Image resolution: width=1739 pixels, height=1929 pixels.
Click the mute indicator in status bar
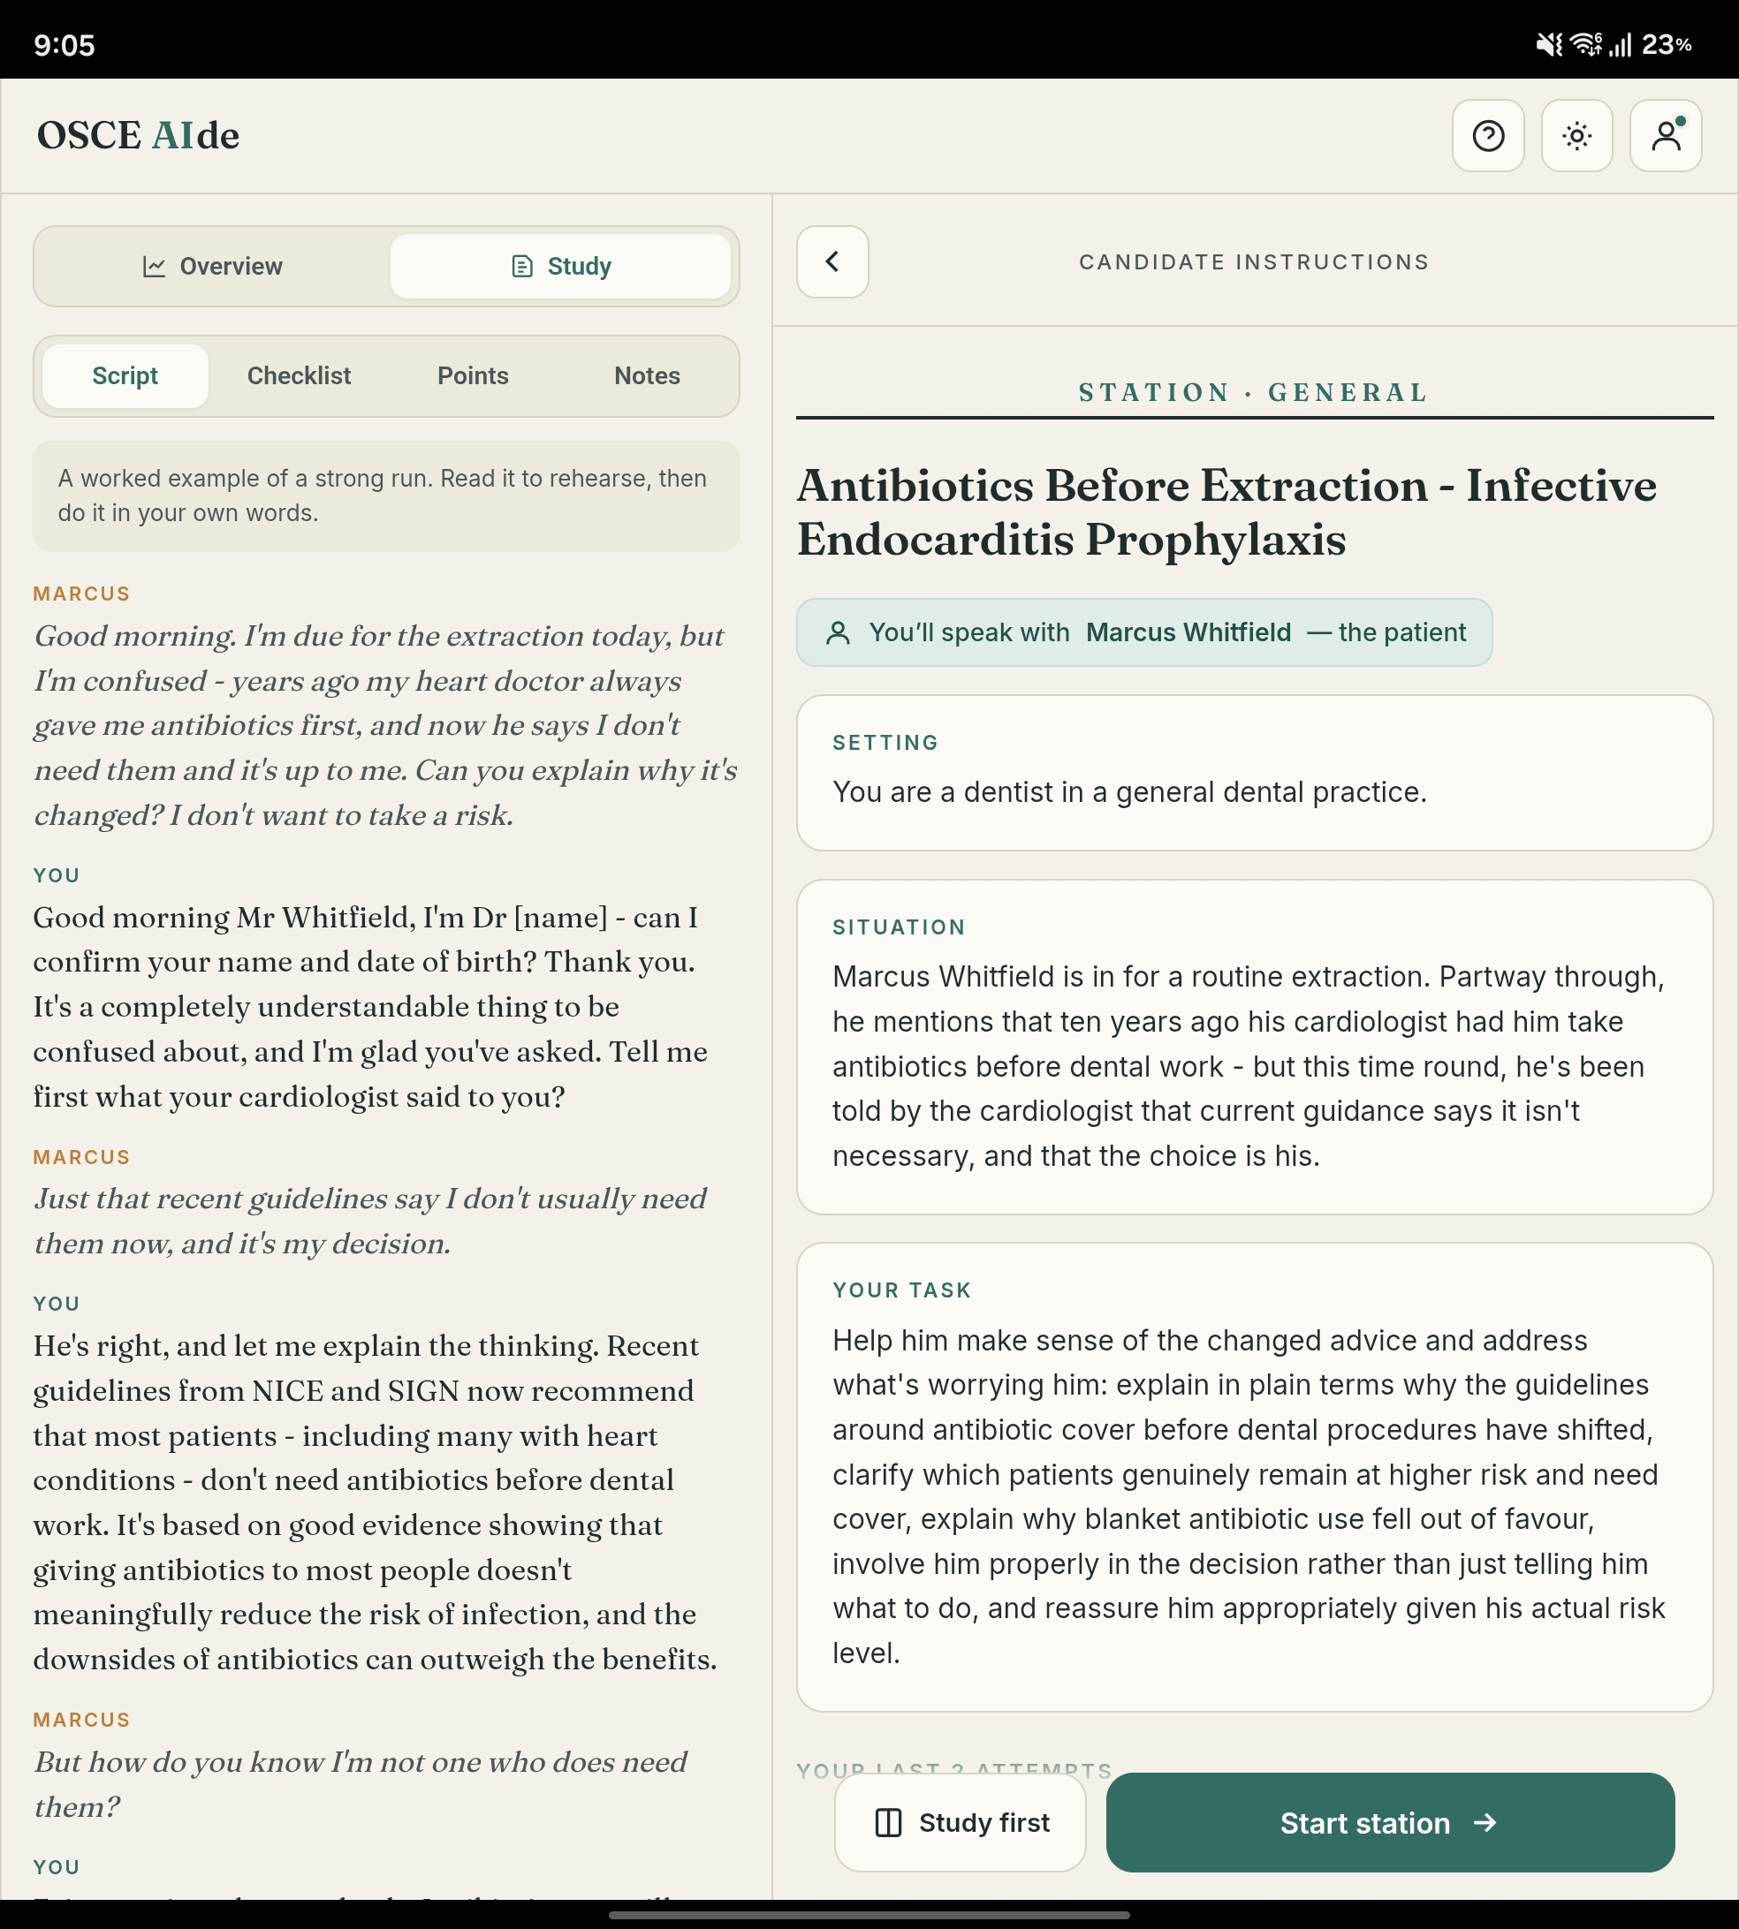point(1549,45)
